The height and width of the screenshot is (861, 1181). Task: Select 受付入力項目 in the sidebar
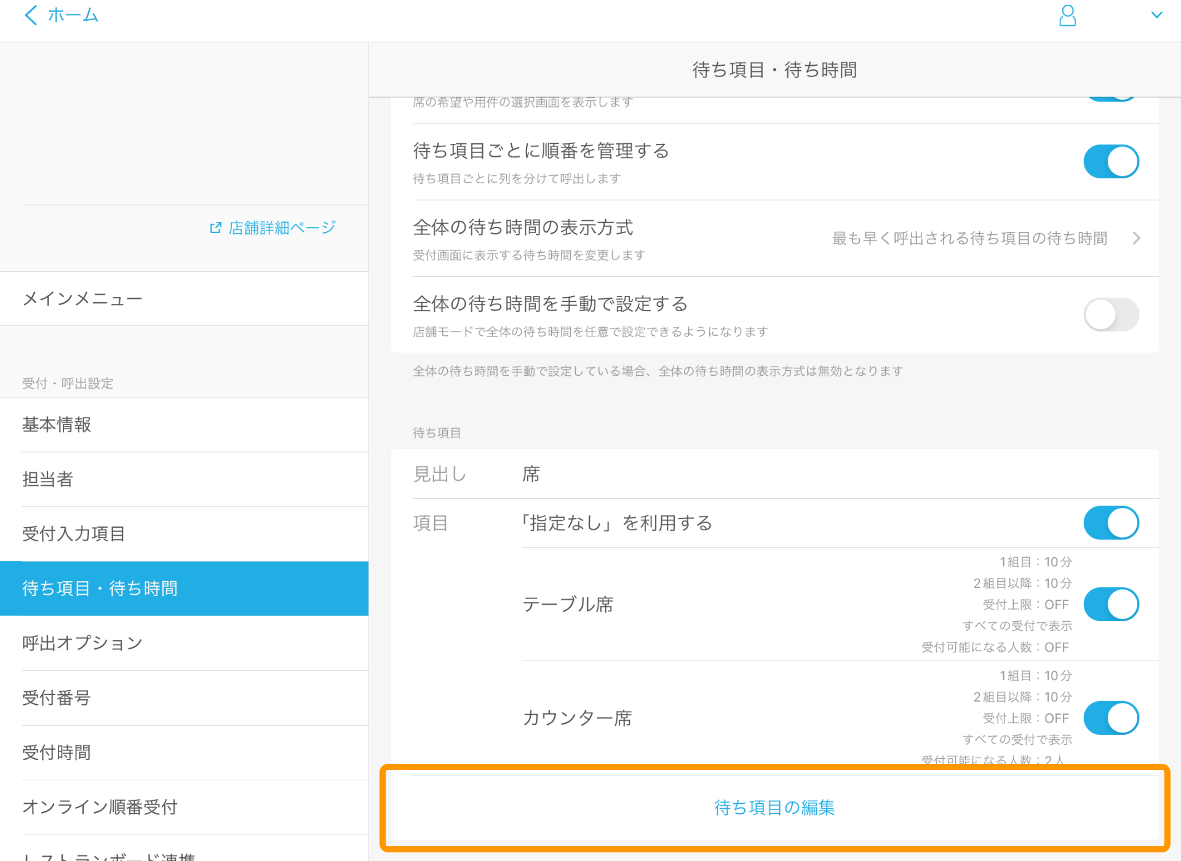185,534
